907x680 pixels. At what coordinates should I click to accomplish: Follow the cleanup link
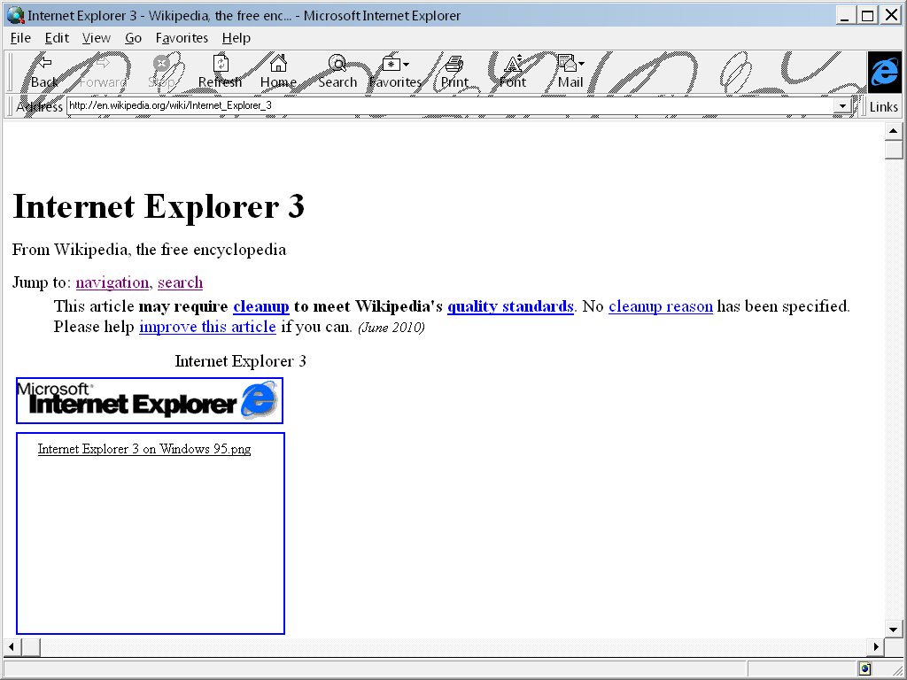260,306
